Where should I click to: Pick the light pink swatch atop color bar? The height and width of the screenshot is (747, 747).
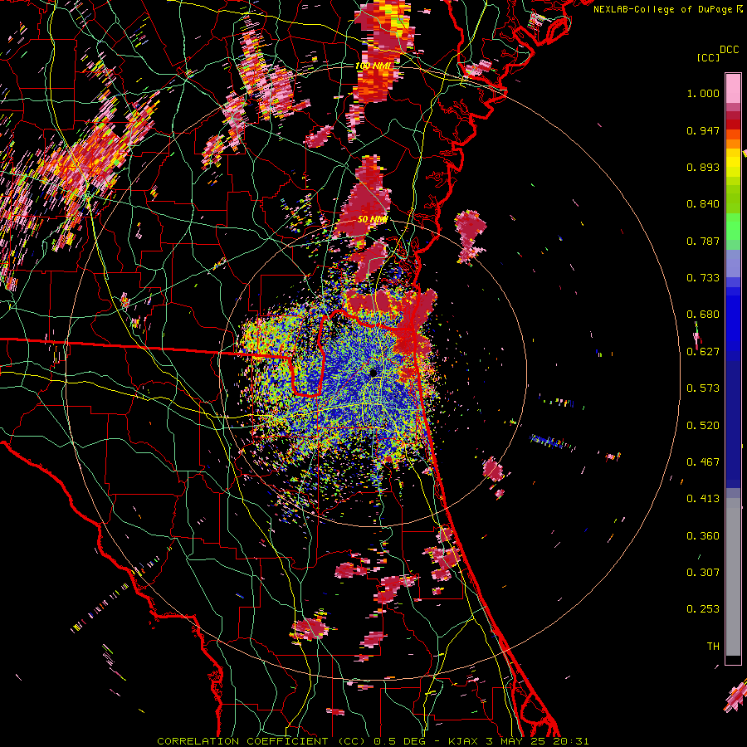[x=733, y=88]
